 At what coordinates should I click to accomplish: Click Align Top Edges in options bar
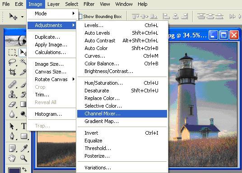135,16
